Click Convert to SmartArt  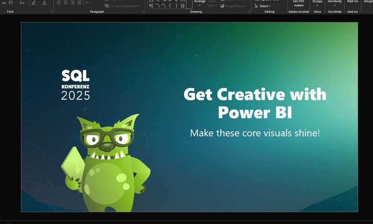click(x=122, y=6)
